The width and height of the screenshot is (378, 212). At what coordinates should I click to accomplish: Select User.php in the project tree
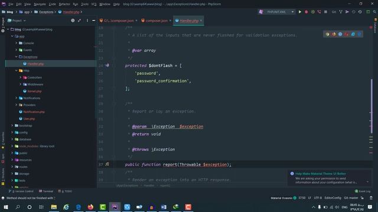point(29,119)
